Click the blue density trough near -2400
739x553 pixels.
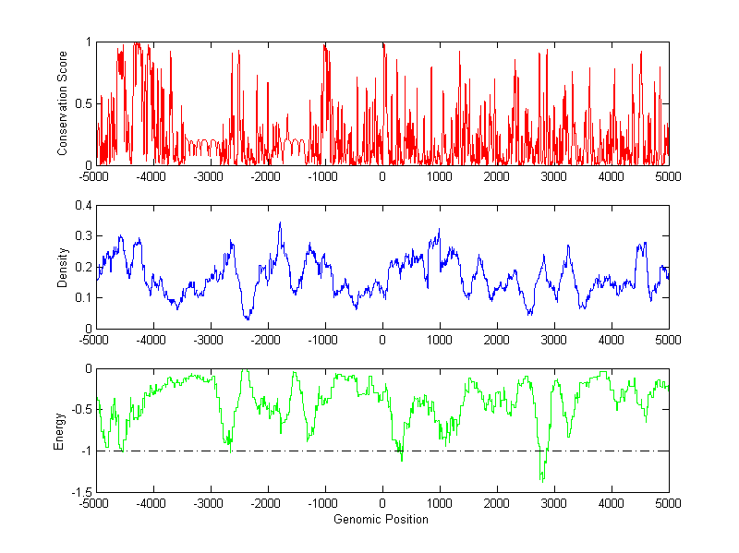click(247, 319)
